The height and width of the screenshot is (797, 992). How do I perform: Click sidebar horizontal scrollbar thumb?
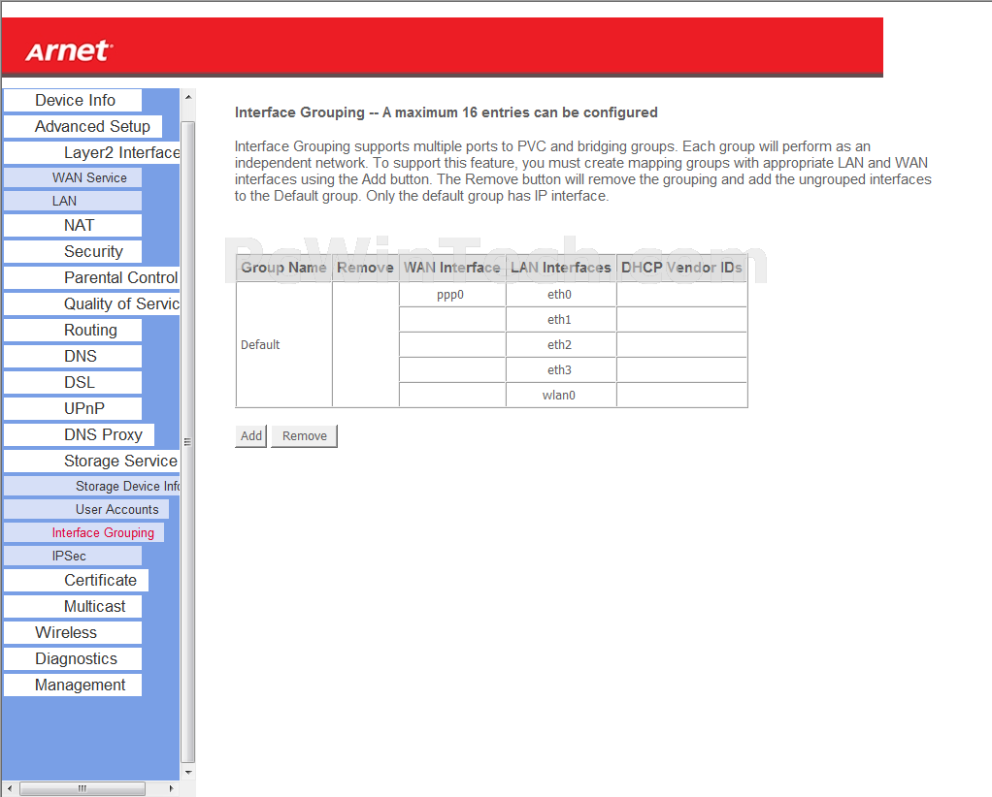pyautogui.click(x=83, y=789)
